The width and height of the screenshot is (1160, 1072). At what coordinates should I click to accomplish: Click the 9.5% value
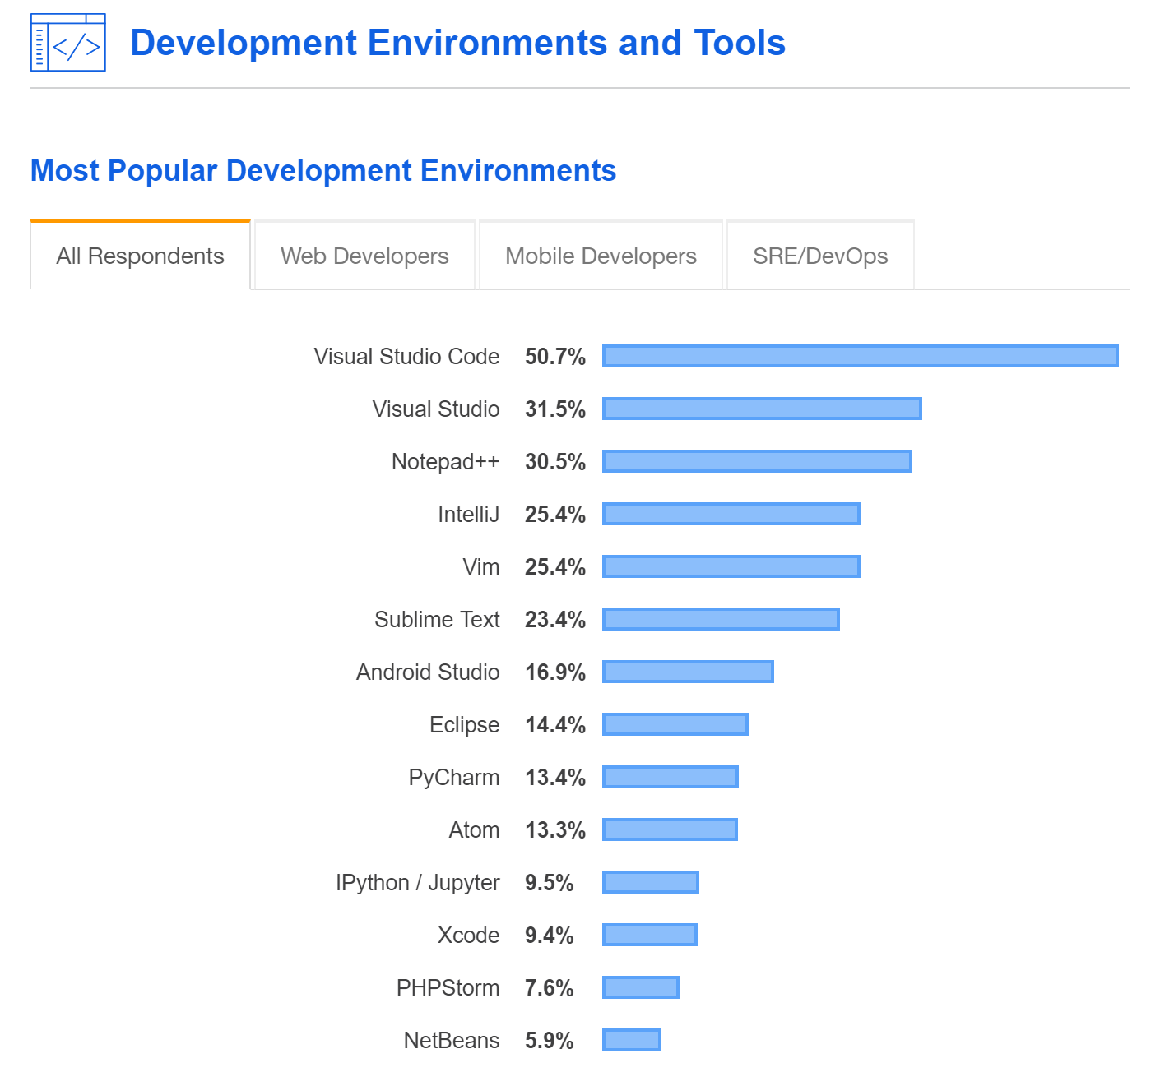[x=549, y=882]
